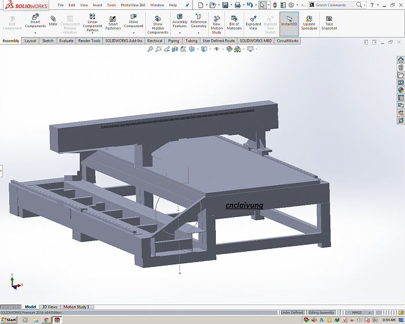Click the New document icon
The height and width of the screenshot is (324, 405).
201,5
